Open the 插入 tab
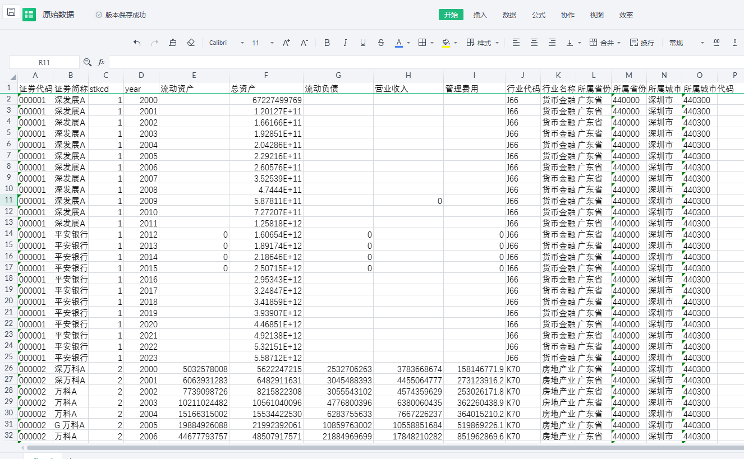The height and width of the screenshot is (459, 744). pyautogui.click(x=480, y=15)
